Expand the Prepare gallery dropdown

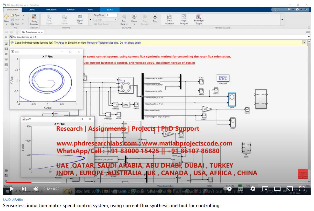pos(90,20)
